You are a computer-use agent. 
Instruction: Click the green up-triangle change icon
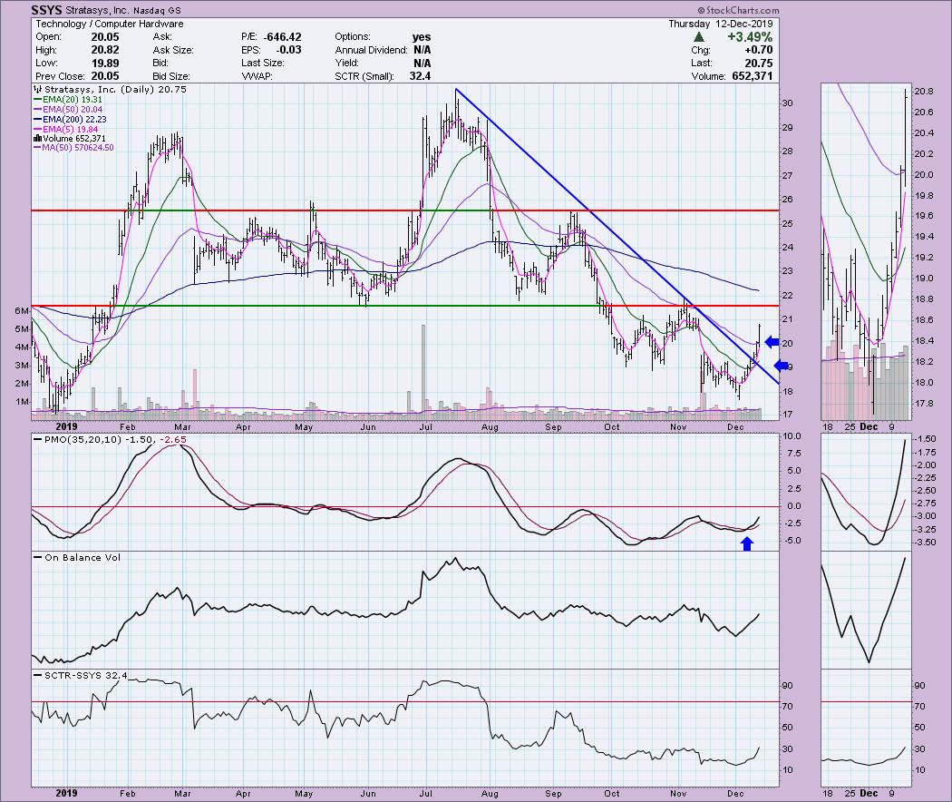point(699,37)
